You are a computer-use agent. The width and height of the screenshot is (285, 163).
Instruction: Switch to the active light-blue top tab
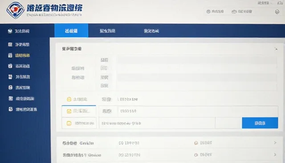click(71, 31)
